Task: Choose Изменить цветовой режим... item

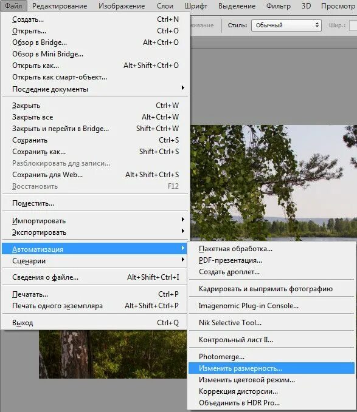Action: click(271, 380)
